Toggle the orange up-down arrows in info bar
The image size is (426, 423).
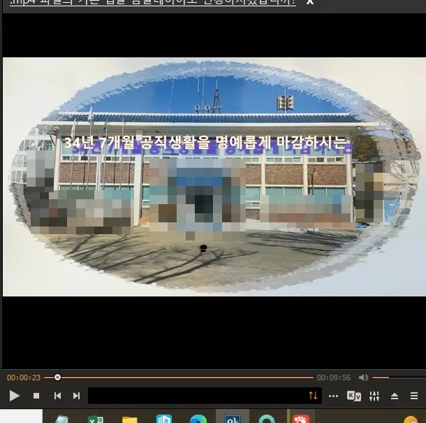click(x=313, y=395)
